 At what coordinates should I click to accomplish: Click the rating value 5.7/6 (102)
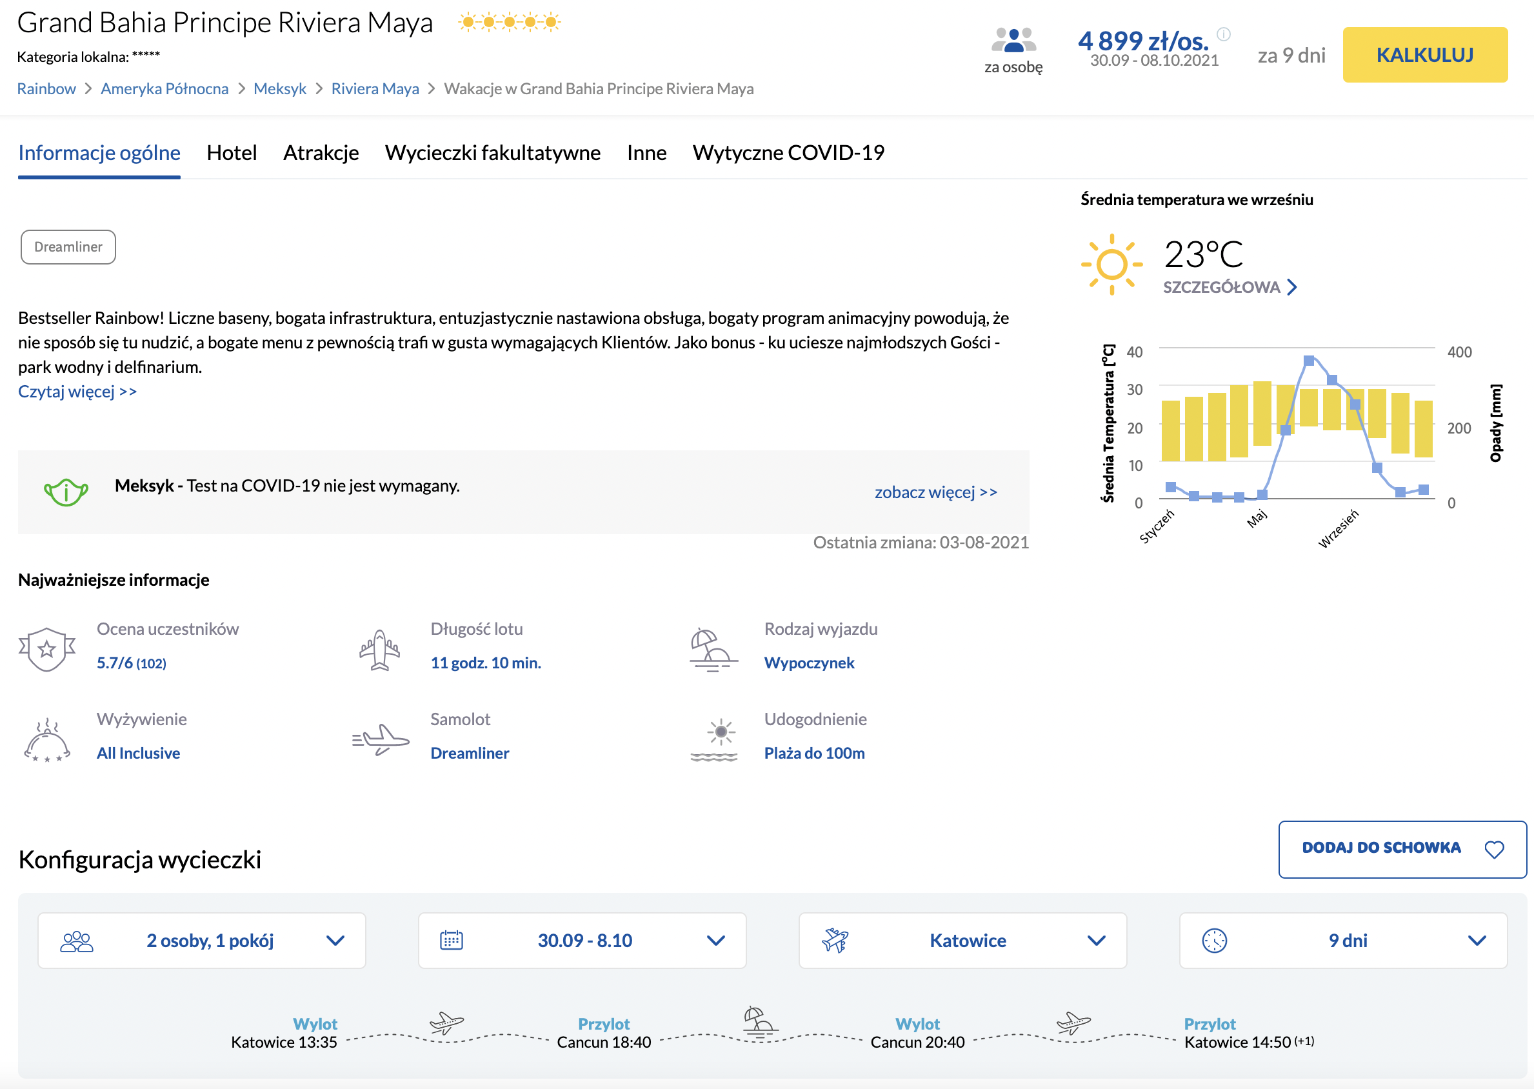click(132, 663)
